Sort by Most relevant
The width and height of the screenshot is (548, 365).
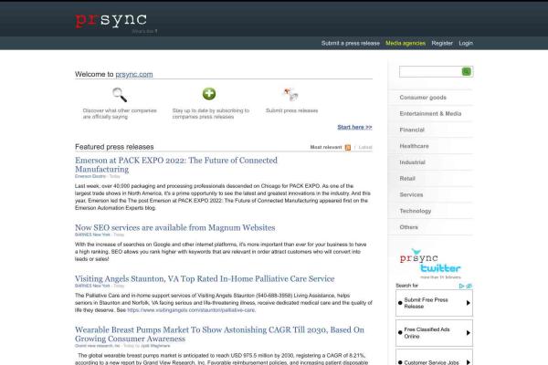[x=326, y=148]
